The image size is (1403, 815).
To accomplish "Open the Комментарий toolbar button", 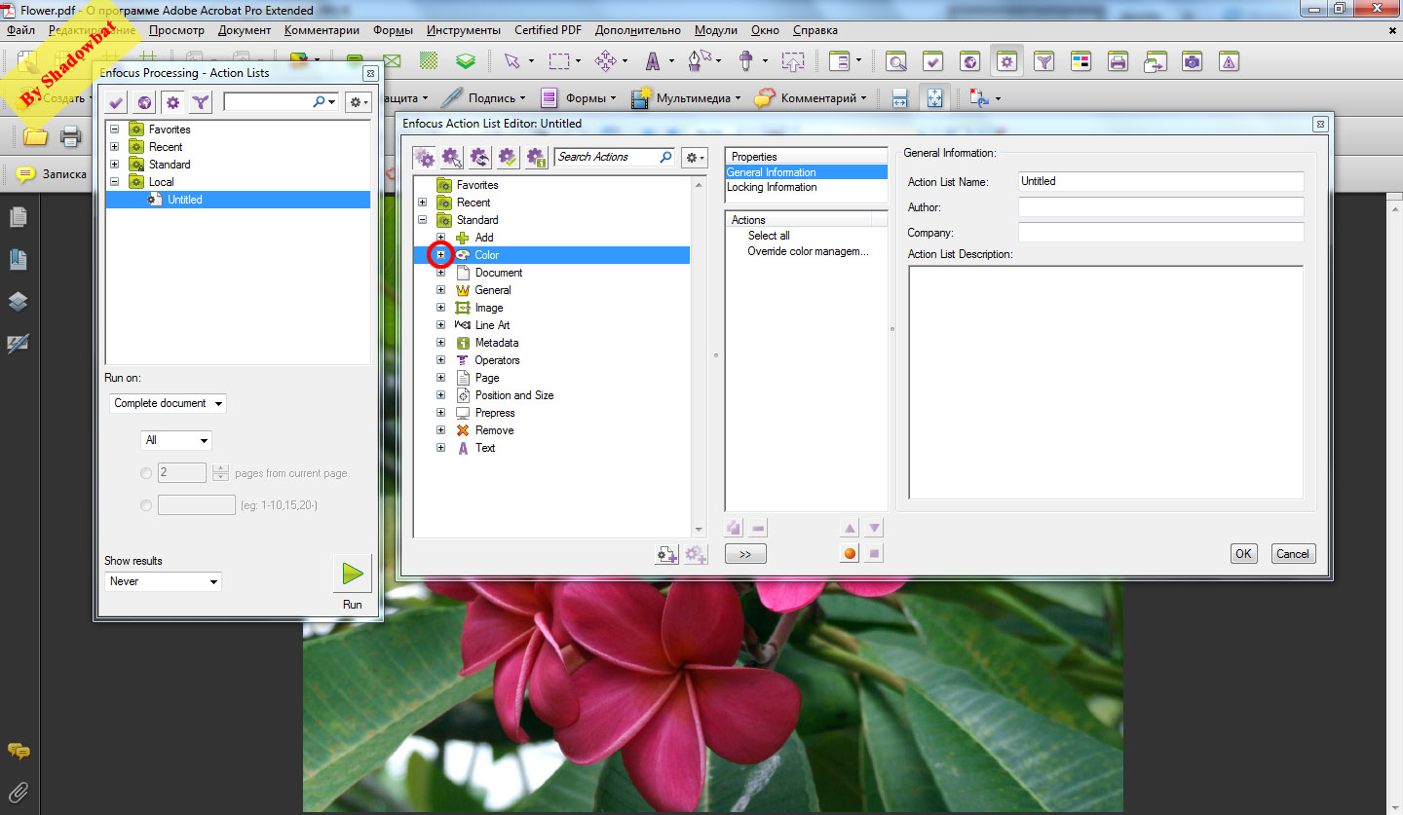I will [813, 98].
